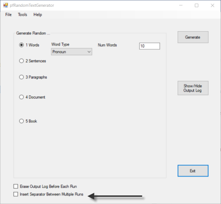Check Insert Separator Between Multiple Runs
The height and width of the screenshot is (204, 221).
16,194
